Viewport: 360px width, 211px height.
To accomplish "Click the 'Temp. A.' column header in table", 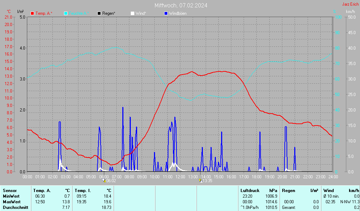I will [x=42, y=191].
